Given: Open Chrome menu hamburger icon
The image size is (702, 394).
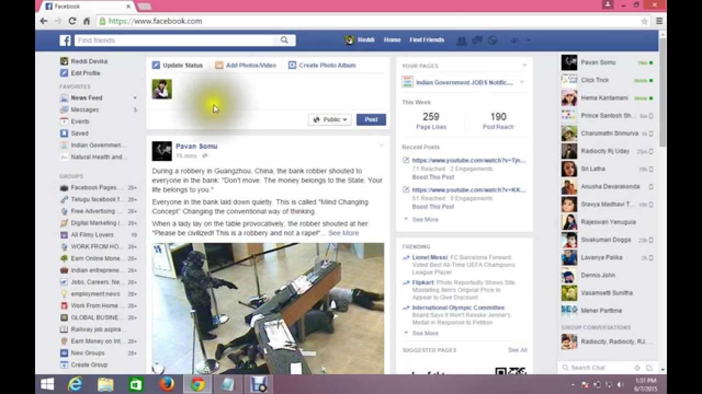Looking at the screenshot, I should point(659,21).
